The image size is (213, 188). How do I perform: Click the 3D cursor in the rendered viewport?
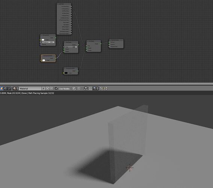(x=130, y=168)
